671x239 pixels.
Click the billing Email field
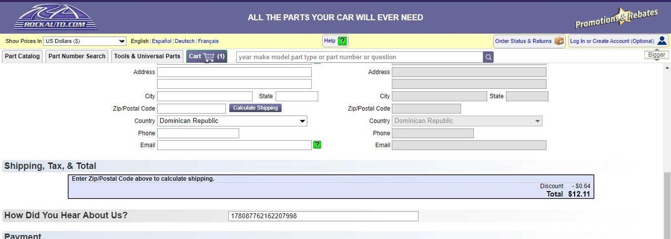469,145
